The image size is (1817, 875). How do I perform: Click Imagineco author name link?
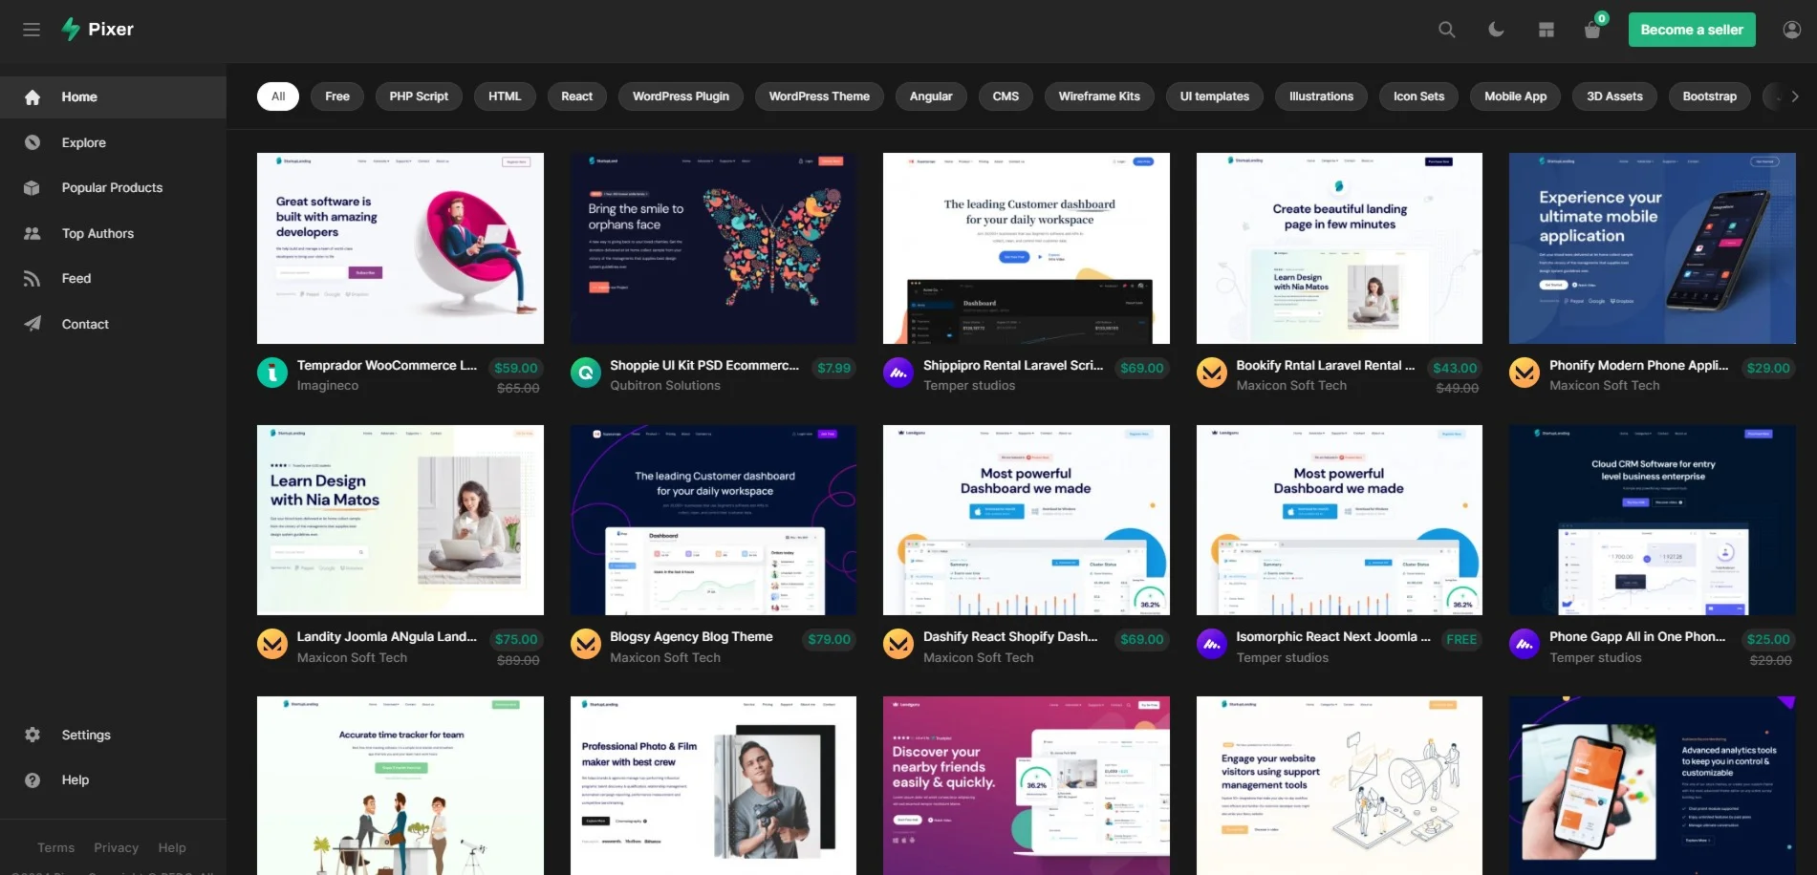pos(328,386)
